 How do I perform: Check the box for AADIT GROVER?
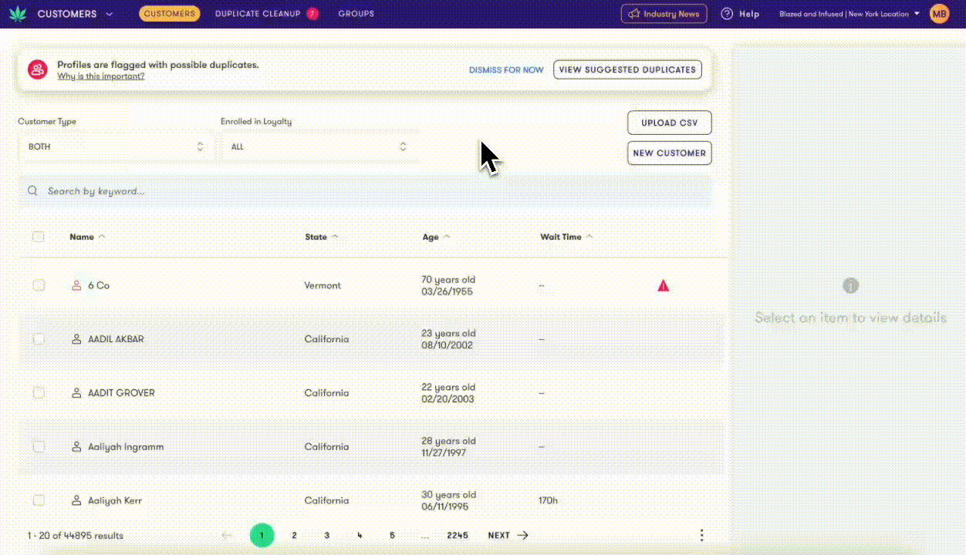[x=39, y=393]
